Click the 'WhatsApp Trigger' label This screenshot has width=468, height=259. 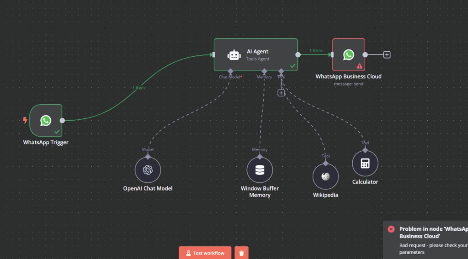tap(46, 143)
